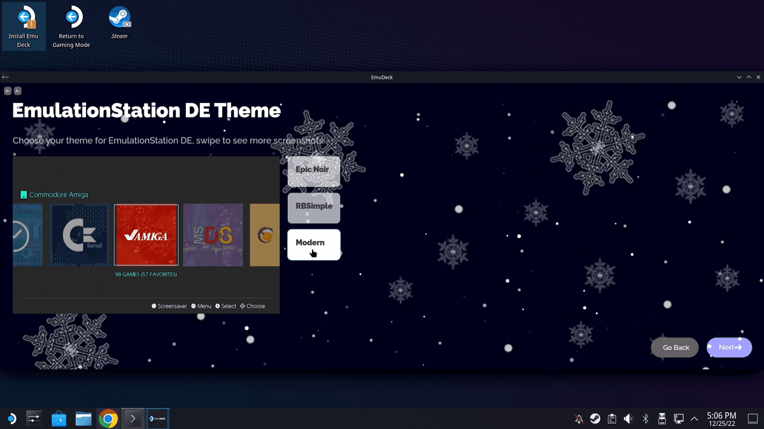Open Discover software store in taskbar

click(x=59, y=419)
